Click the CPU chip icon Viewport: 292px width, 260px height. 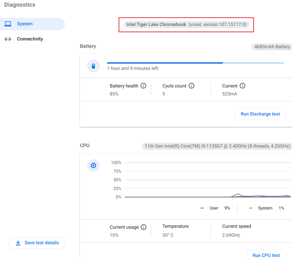[x=93, y=166]
